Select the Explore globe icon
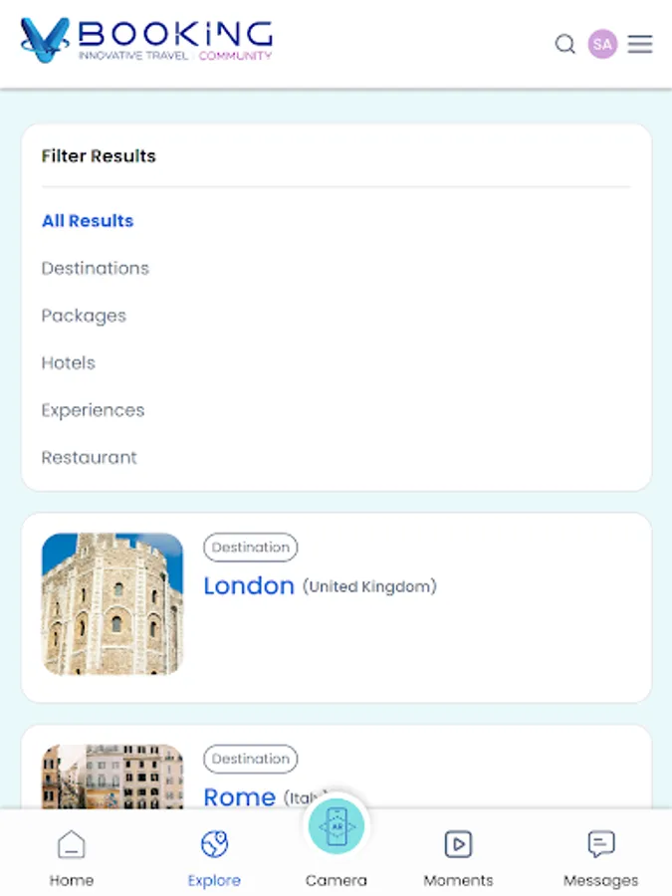Image resolution: width=672 pixels, height=896 pixels. [x=213, y=841]
